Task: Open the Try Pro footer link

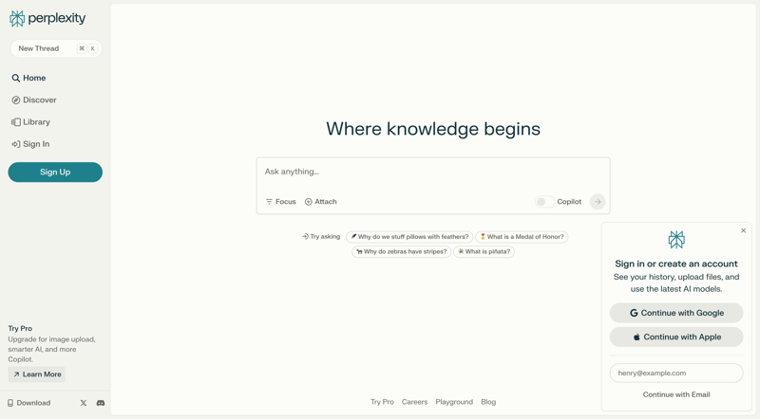Action: point(382,402)
